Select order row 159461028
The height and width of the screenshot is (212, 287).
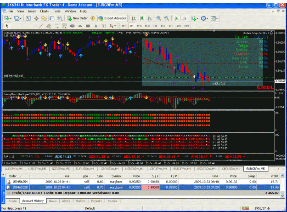143,187
